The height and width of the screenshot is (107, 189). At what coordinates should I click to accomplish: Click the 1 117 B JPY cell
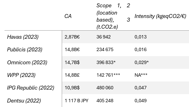[76, 101]
